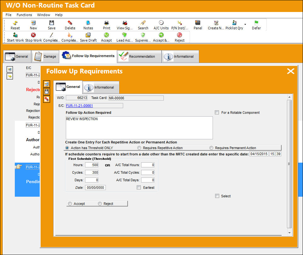Viewport: 303px width, 255px height.
Task: Click save disk icon in Follow Up dialog
Action: click(x=47, y=91)
